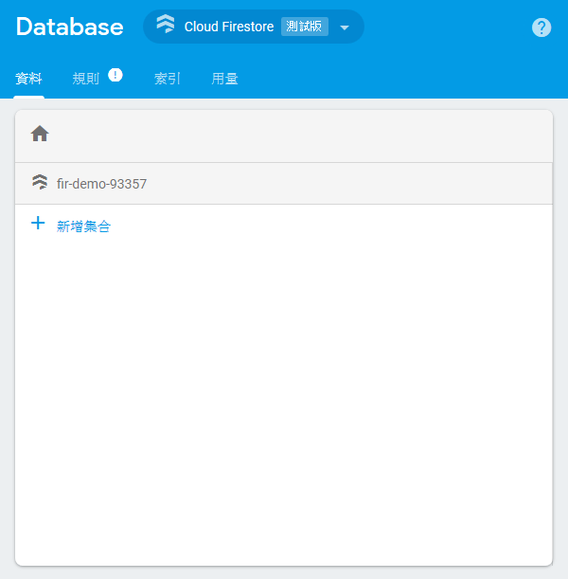Click 新增集合 to add a collection
This screenshot has height=579, width=568.
coord(83,226)
